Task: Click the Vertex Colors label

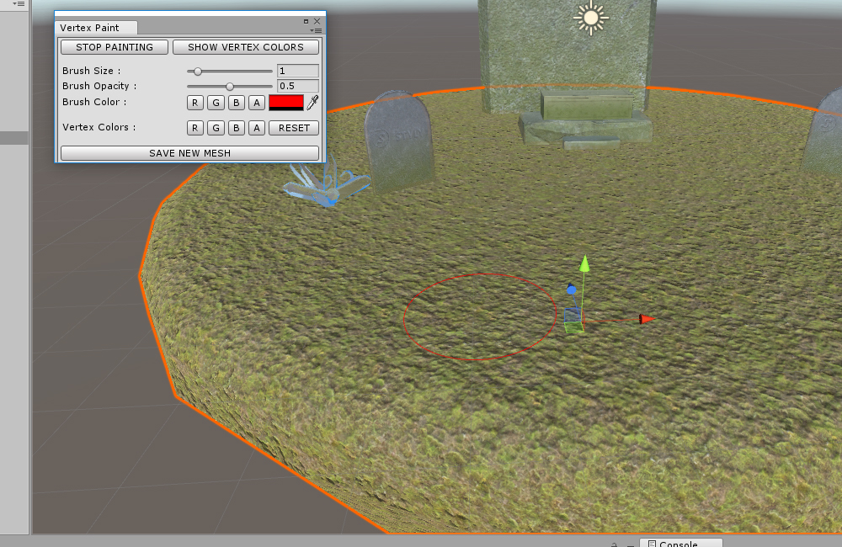Action: 99,127
